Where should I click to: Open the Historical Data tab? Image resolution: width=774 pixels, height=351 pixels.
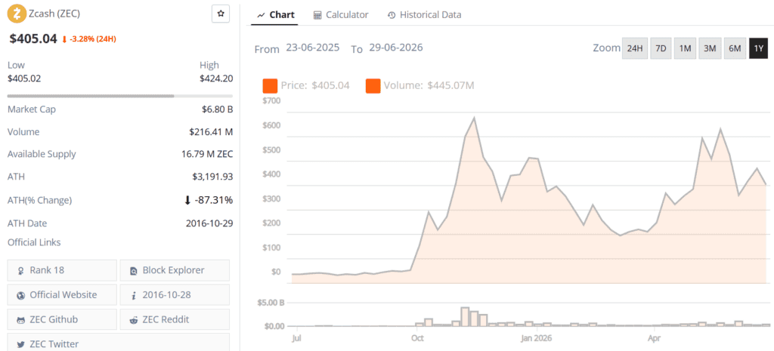click(425, 15)
